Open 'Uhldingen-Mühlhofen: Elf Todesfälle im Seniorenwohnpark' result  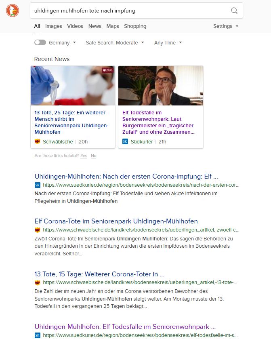click(x=125, y=327)
